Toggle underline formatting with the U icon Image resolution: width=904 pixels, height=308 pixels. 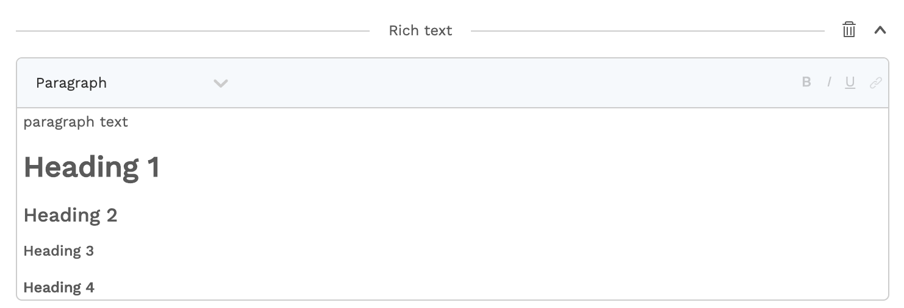(x=850, y=83)
